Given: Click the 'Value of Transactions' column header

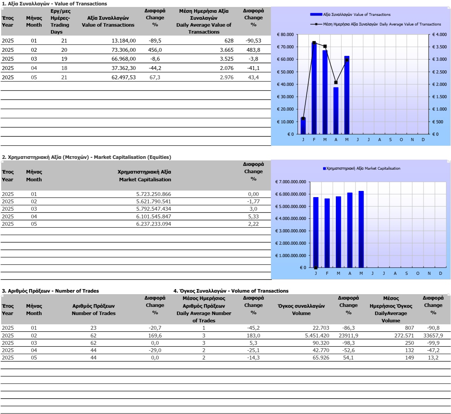Looking at the screenshot, I should pyautogui.click(x=108, y=22).
